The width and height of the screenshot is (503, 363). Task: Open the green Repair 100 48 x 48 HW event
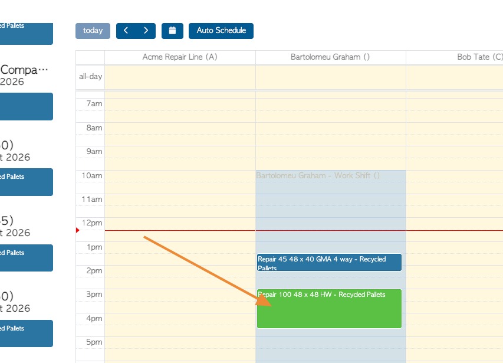tap(329, 309)
